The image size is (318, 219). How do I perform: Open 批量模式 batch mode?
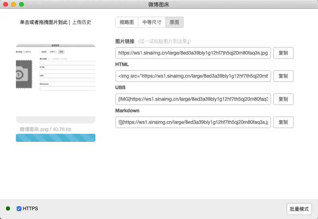click(299, 209)
